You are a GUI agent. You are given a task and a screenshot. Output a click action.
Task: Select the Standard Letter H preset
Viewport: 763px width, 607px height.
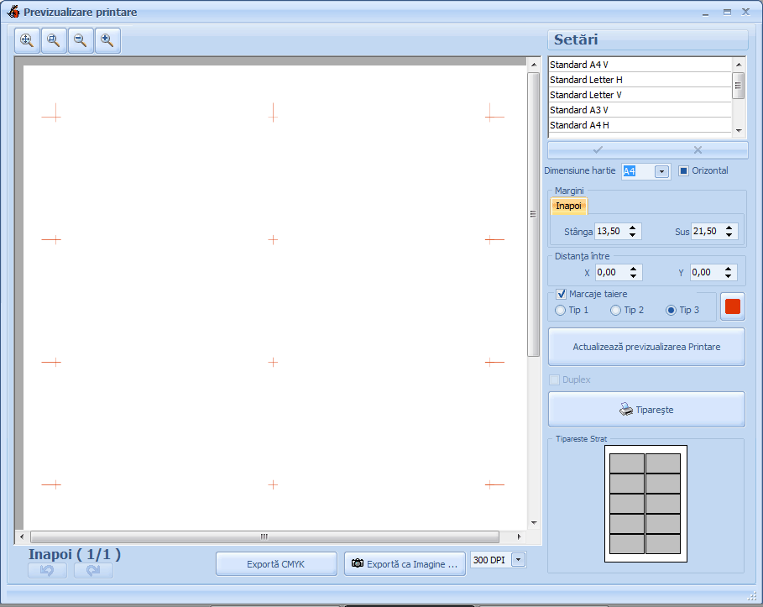pos(640,80)
